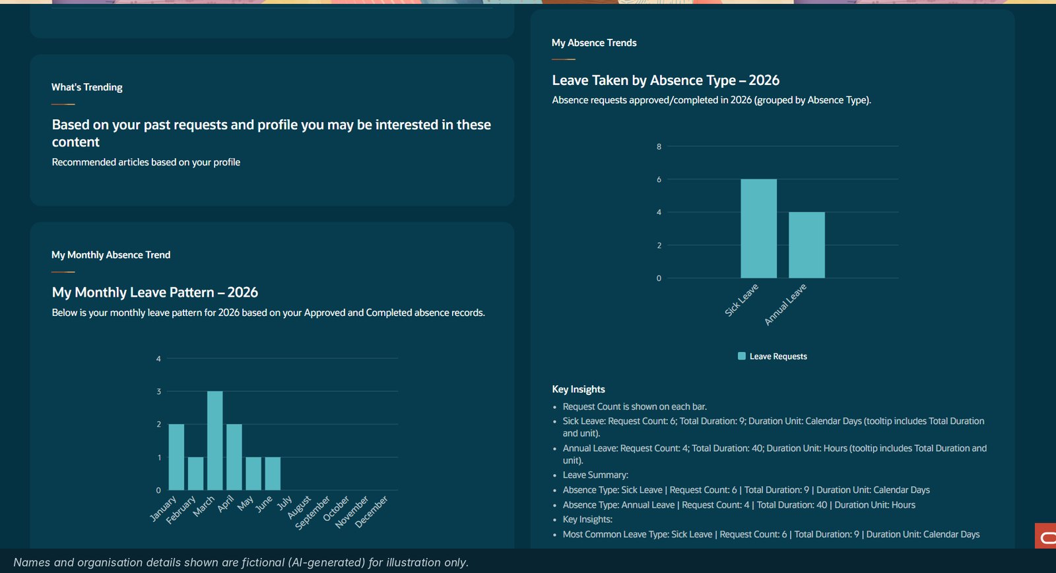The height and width of the screenshot is (573, 1056).
Task: Select the January bar in monthly chart
Action: point(176,457)
